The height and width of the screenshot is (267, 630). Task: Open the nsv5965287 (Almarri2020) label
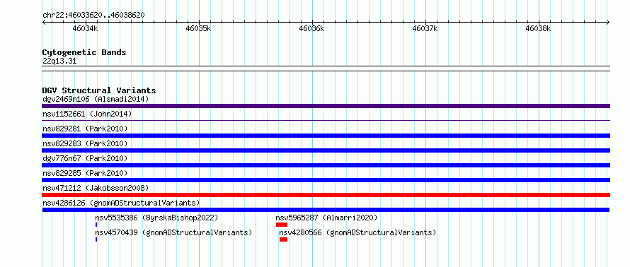click(326, 218)
